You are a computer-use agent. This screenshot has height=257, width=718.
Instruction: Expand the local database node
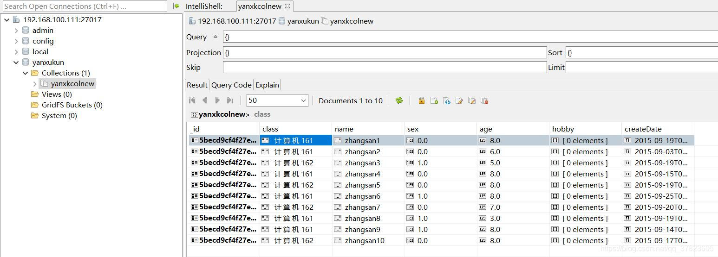[16, 51]
